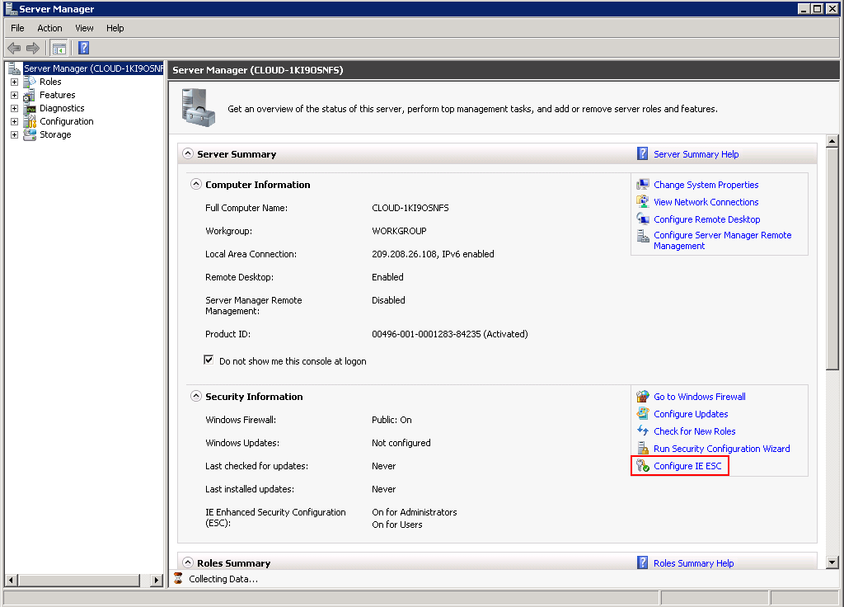844x607 pixels.
Task: Open the Server Summary Help link
Action: coord(696,154)
